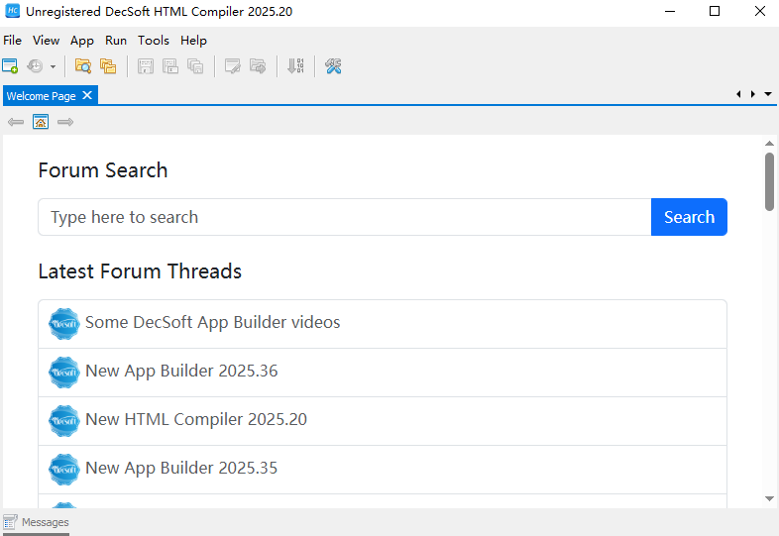Click the Save All toolbar icon
The width and height of the screenshot is (779, 536).
pyautogui.click(x=195, y=66)
